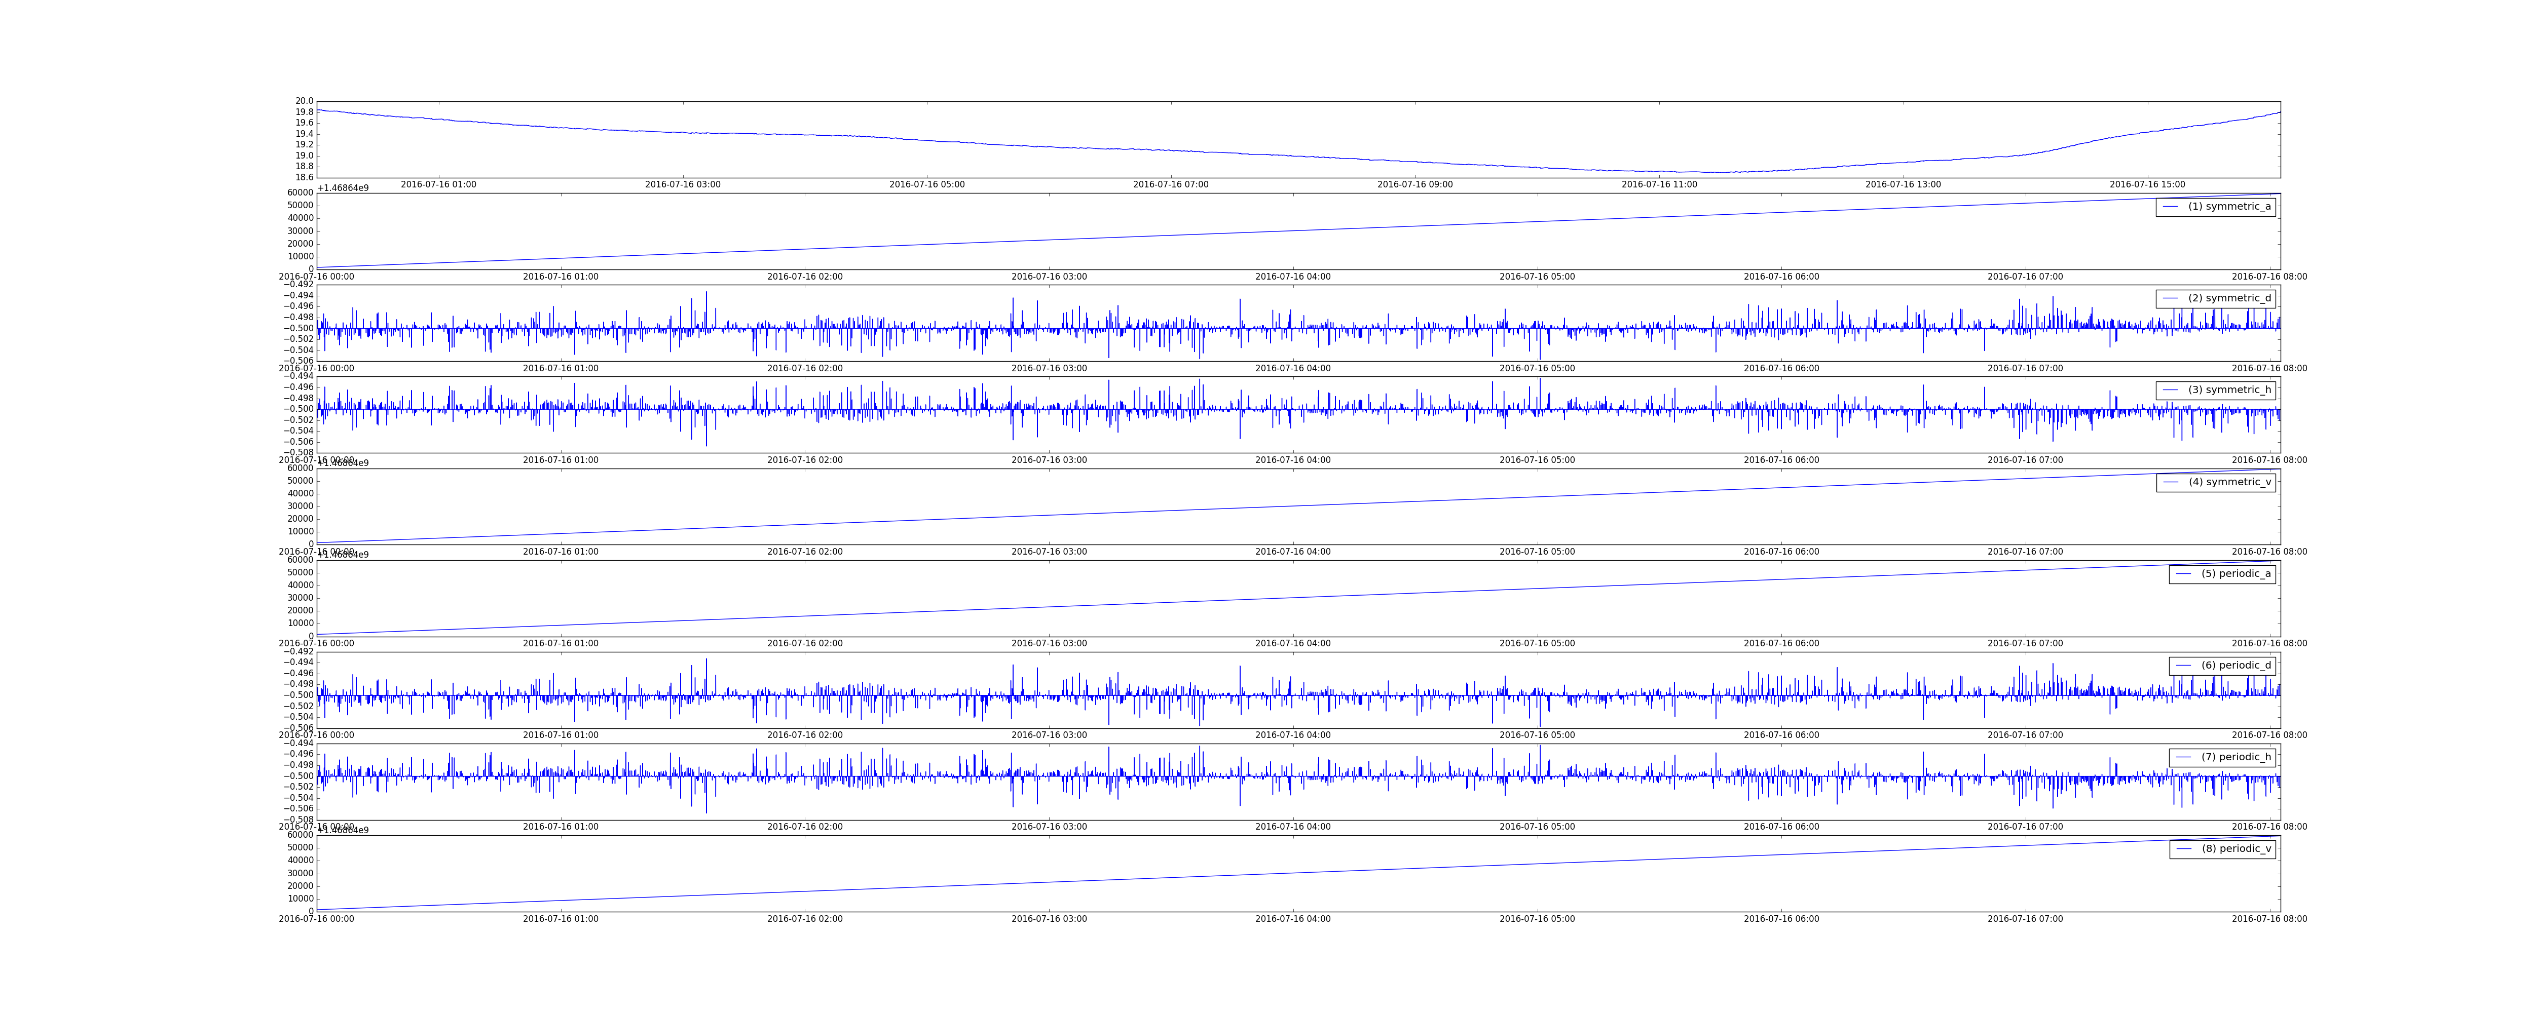Click the 20.0 y-axis tick on top plot
The width and height of the screenshot is (2534, 1013).
[x=304, y=101]
